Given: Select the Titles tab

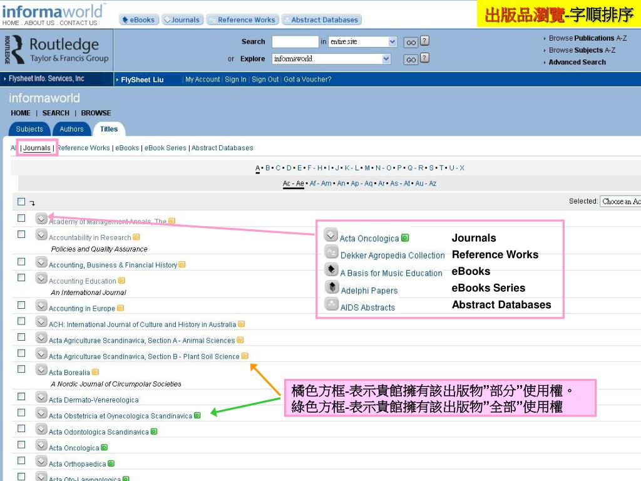Looking at the screenshot, I should [x=109, y=129].
